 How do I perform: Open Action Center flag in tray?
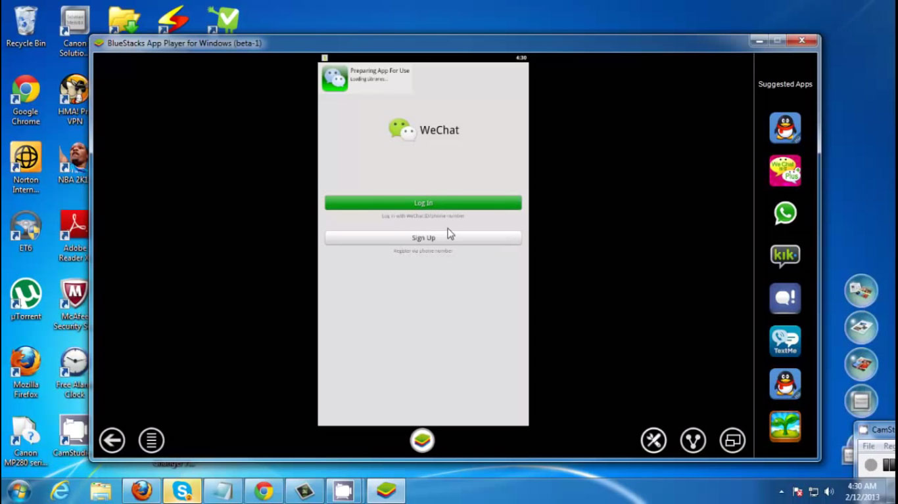[798, 492]
